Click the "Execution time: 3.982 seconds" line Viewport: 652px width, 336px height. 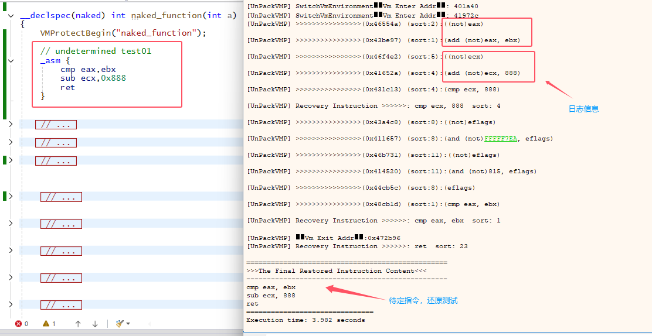(x=305, y=320)
